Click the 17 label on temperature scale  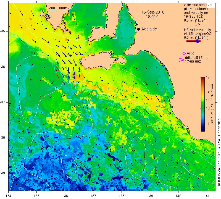tap(208, 77)
